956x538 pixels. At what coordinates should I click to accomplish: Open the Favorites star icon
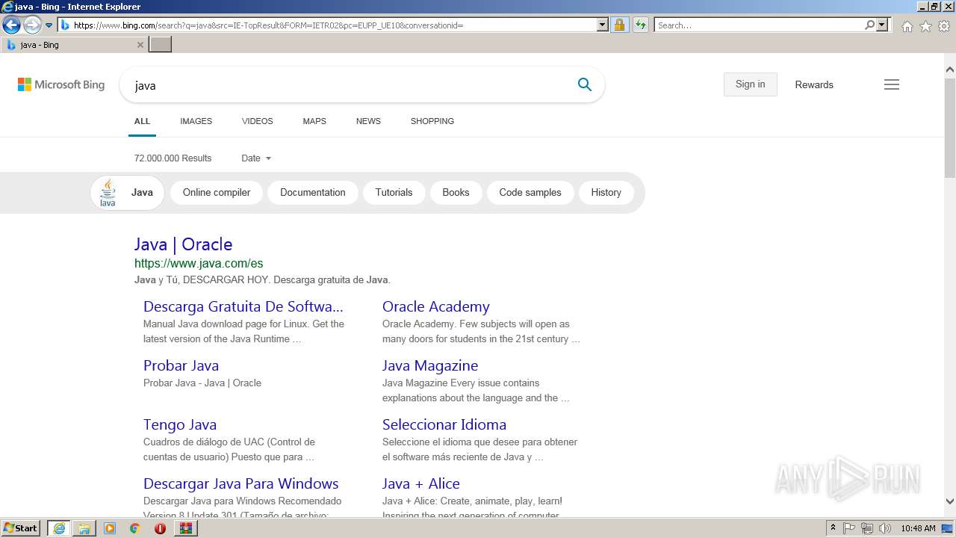pos(925,26)
